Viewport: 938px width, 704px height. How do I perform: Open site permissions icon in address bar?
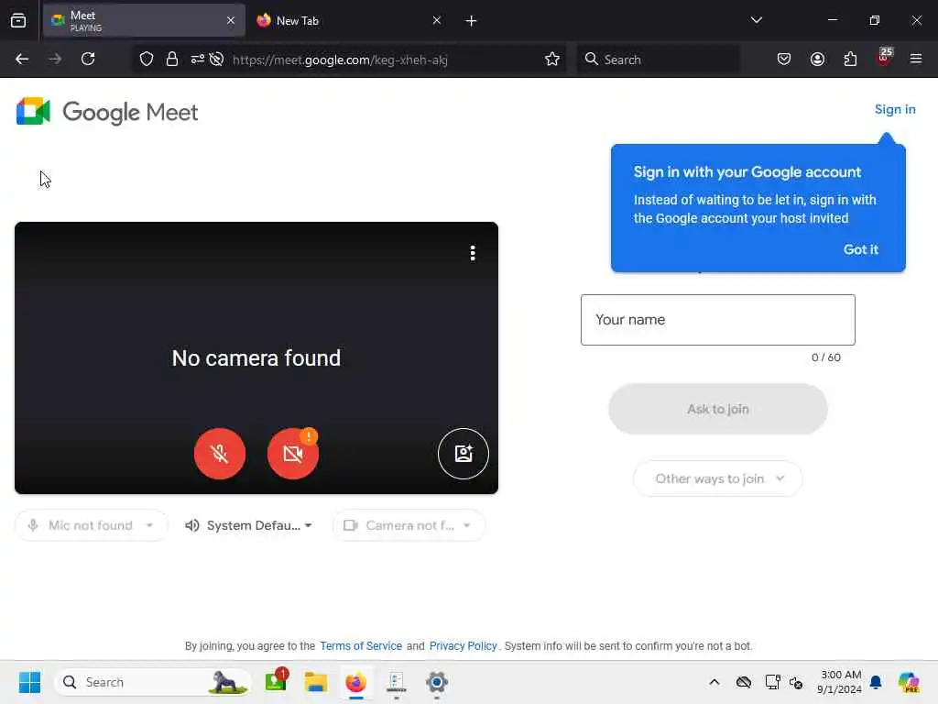click(198, 59)
